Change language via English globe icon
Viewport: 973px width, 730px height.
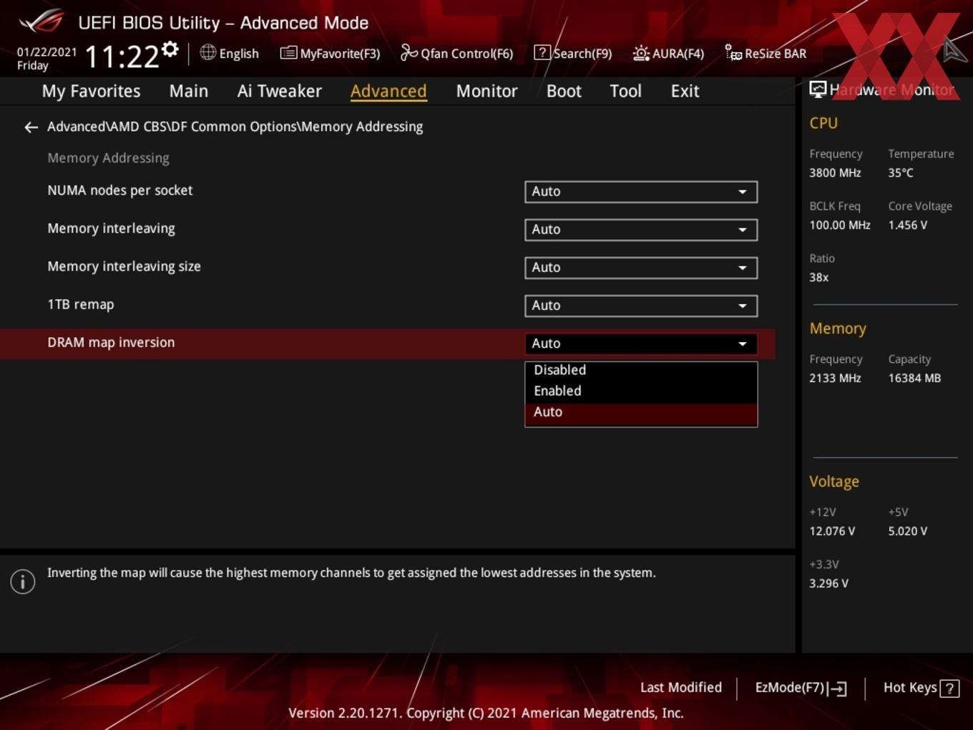click(207, 52)
